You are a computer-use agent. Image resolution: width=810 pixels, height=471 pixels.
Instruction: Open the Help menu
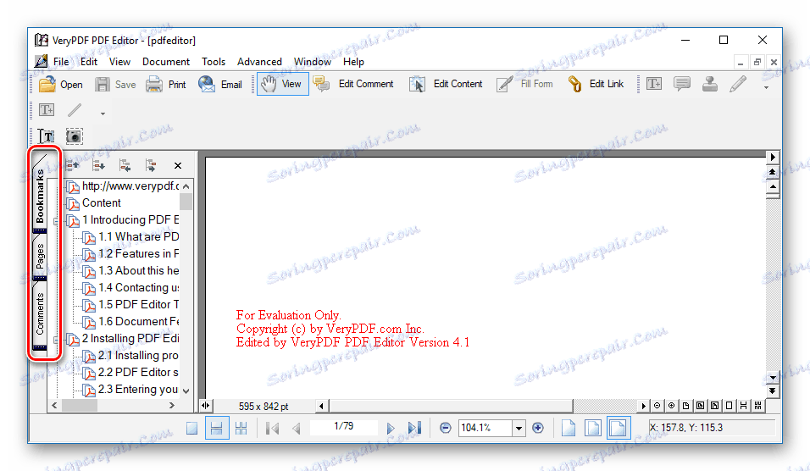click(x=353, y=62)
